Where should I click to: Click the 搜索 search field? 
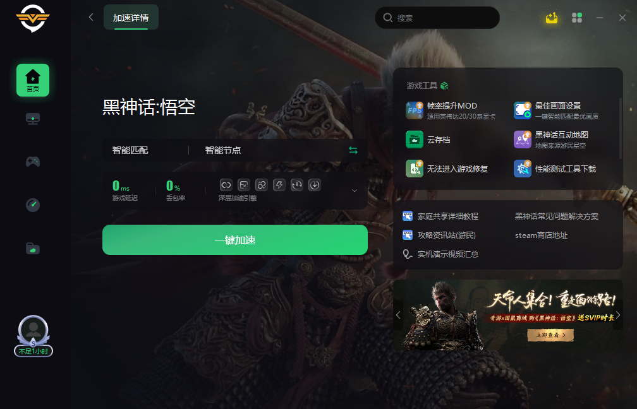pyautogui.click(x=437, y=18)
